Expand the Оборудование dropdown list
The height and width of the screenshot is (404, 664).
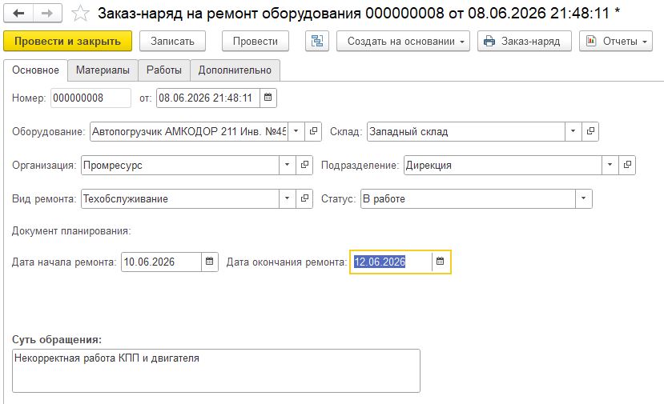point(296,131)
